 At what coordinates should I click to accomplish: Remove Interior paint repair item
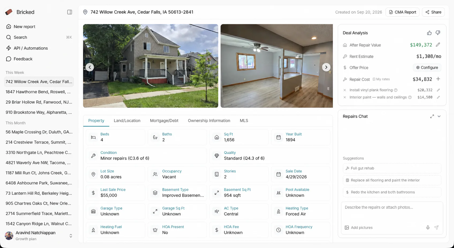pyautogui.click(x=345, y=97)
